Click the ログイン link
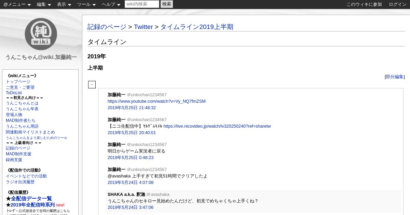This screenshot has width=410, height=215. 398,4
